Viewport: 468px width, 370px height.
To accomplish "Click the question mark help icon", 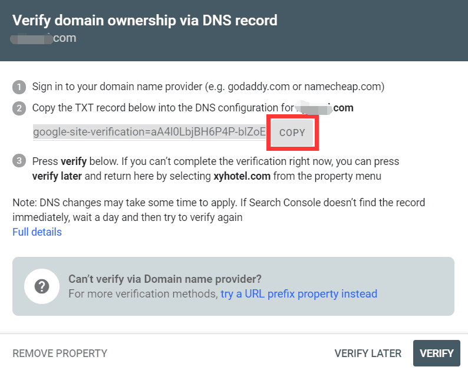I will pyautogui.click(x=42, y=286).
